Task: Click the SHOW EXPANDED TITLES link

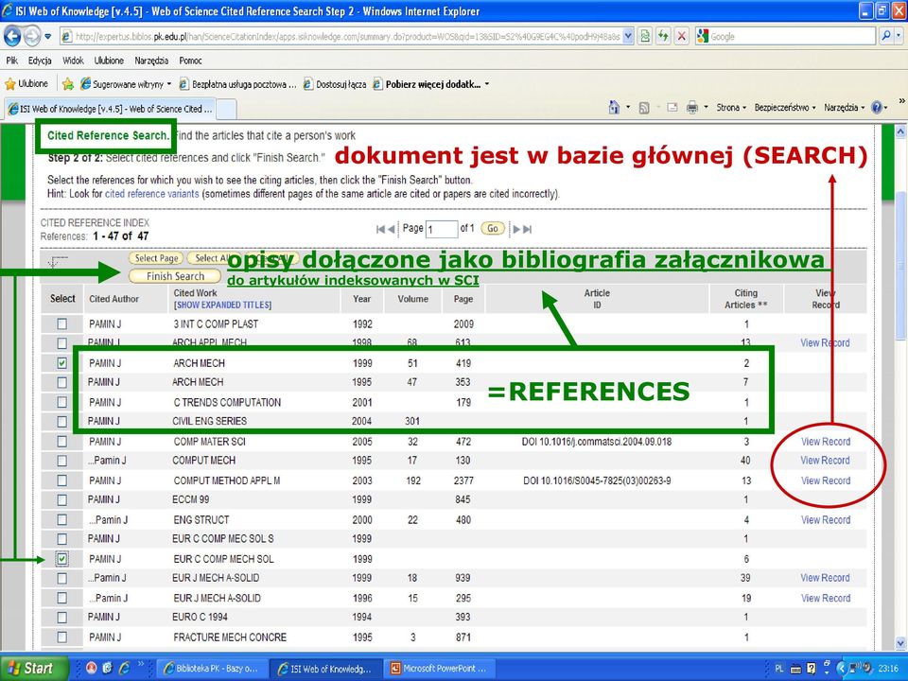Action: pyautogui.click(x=223, y=305)
